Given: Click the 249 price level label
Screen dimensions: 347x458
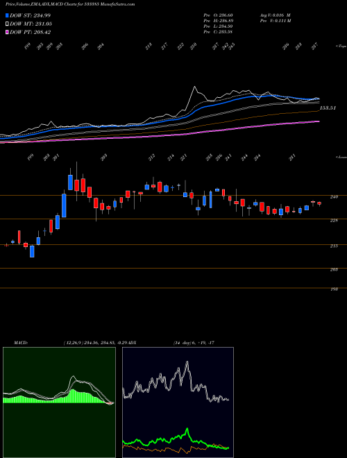Looking at the screenshot, I should click(x=334, y=197).
